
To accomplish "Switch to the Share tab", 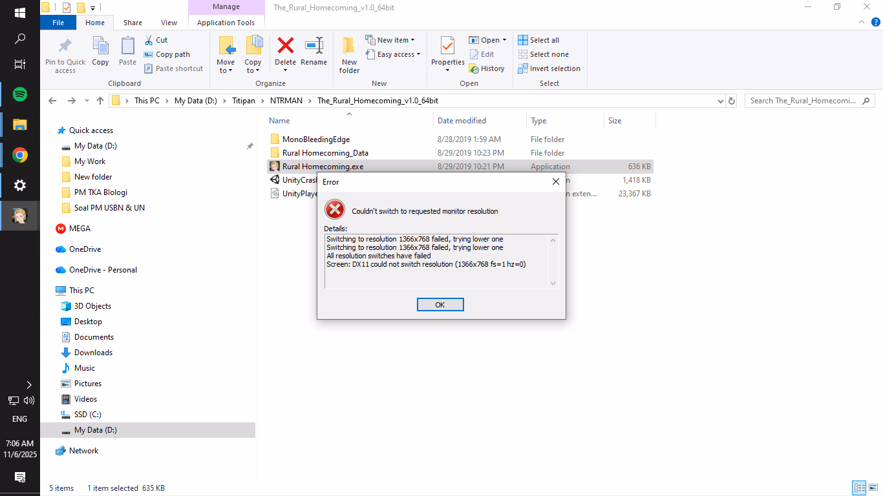I will click(133, 23).
